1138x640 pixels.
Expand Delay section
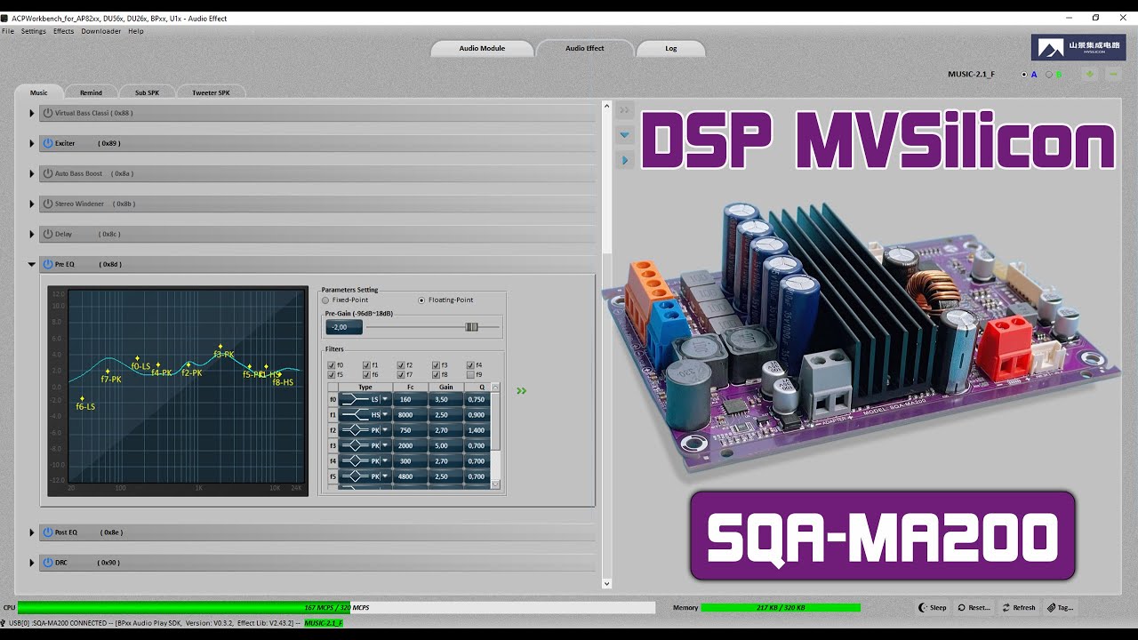(32, 234)
